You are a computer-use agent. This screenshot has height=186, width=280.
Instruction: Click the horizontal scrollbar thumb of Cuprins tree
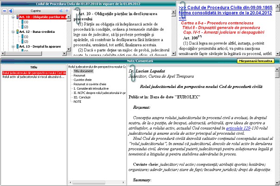(23, 53)
